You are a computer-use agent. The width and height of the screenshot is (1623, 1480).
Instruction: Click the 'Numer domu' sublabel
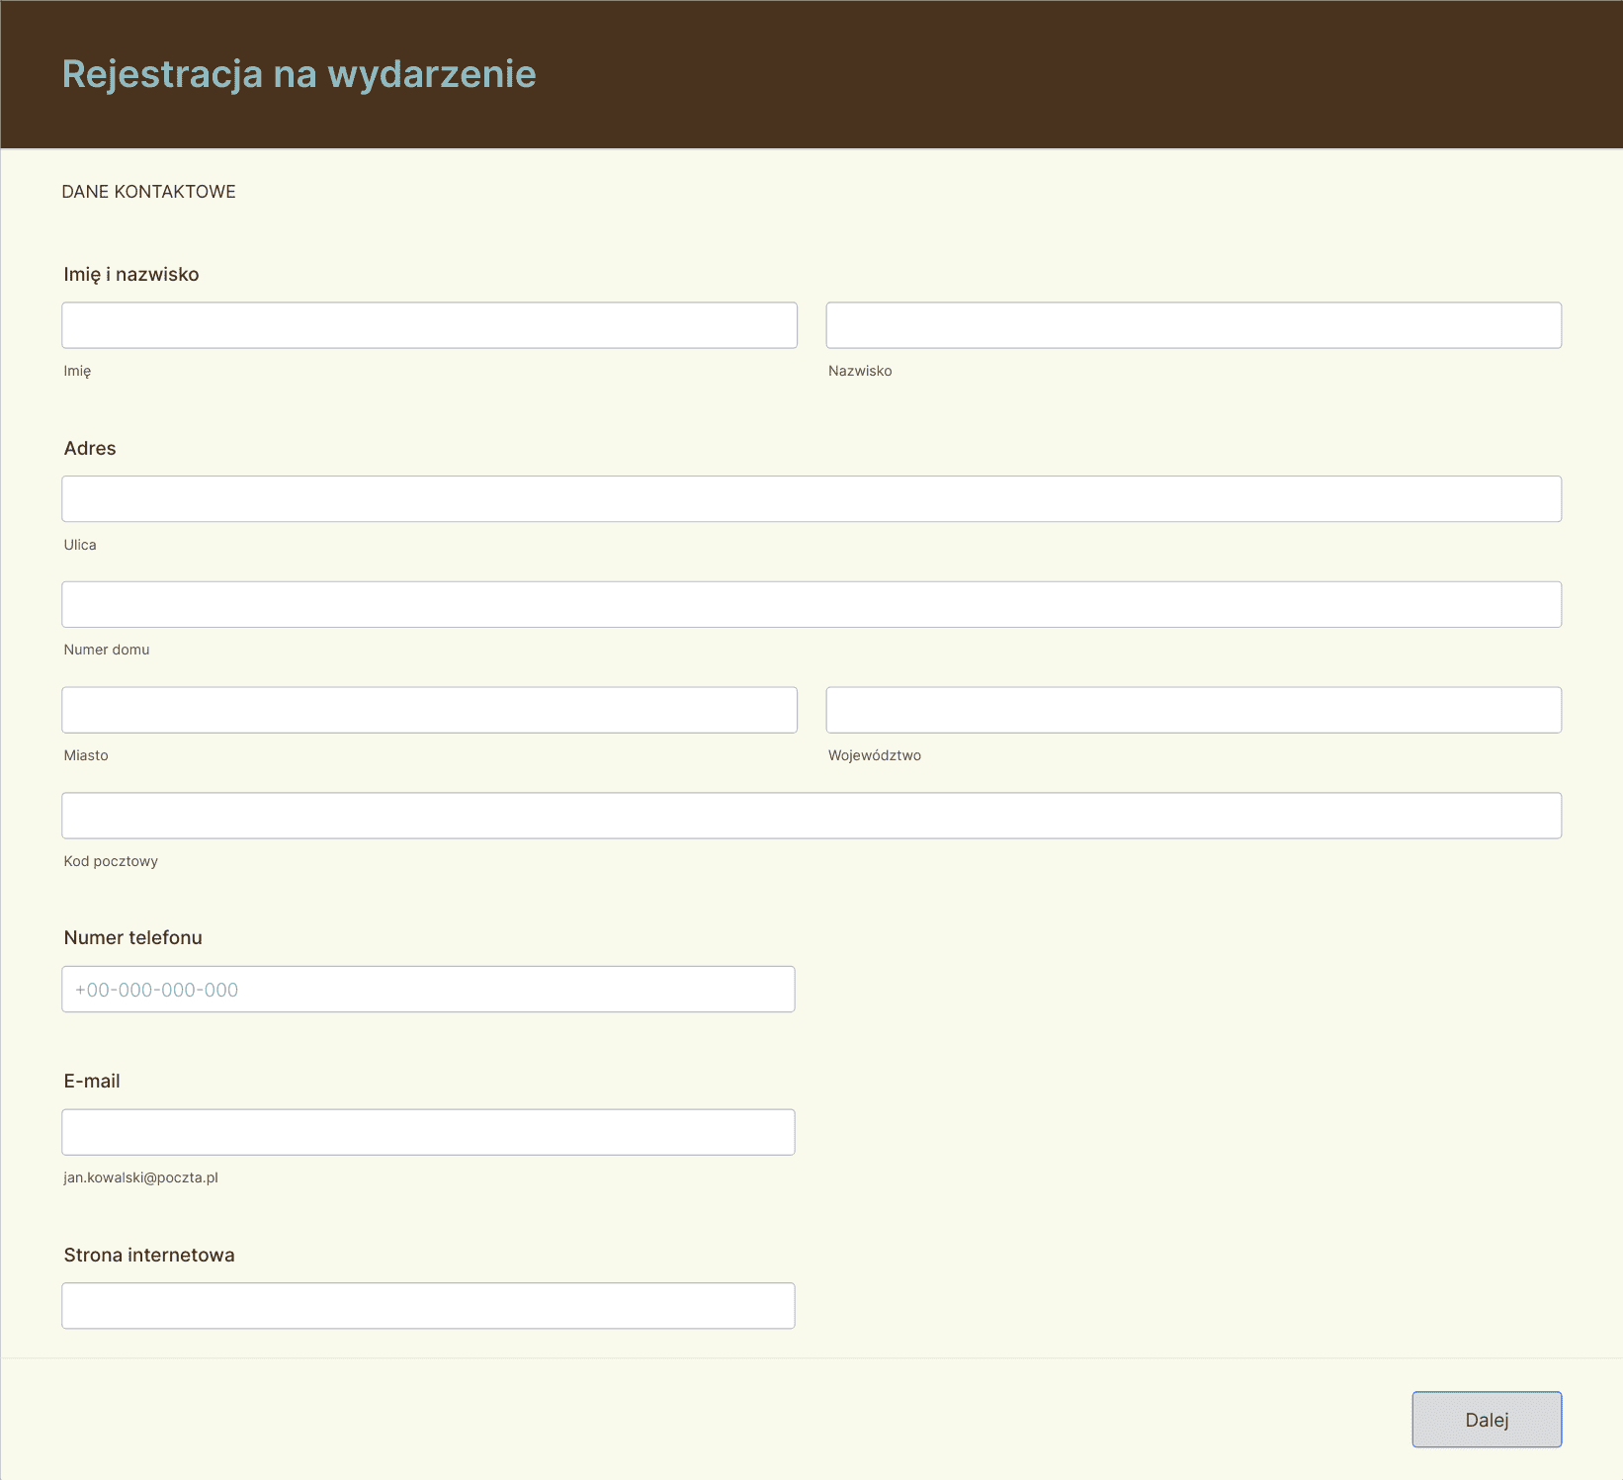pyautogui.click(x=107, y=650)
